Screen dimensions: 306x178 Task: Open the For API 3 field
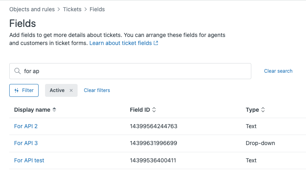pyautogui.click(x=26, y=143)
